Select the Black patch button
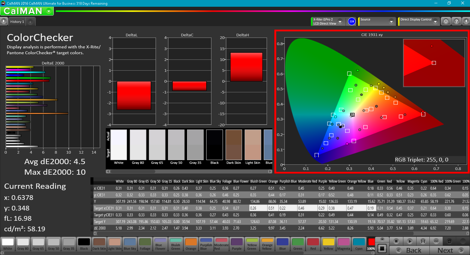 pyautogui.click(x=84, y=244)
